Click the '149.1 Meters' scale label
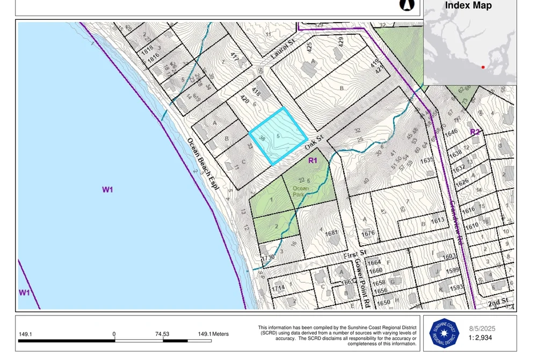544x359 pixels. (x=213, y=334)
